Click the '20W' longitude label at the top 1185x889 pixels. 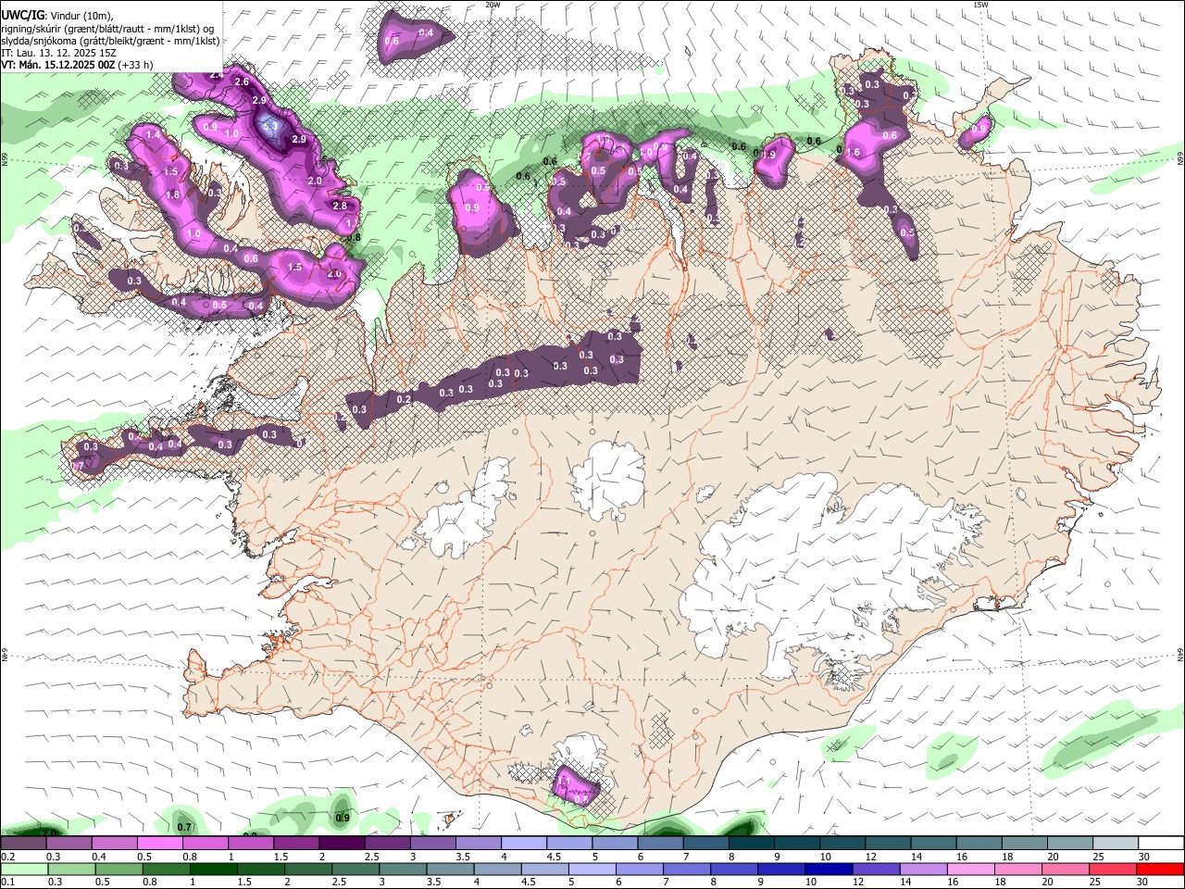pyautogui.click(x=492, y=5)
